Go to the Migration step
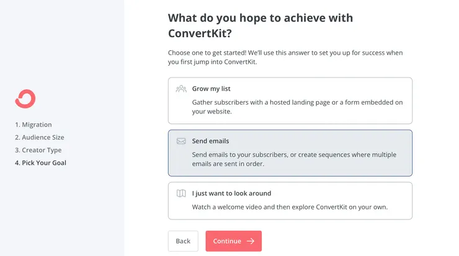Viewport: 459px width, 256px height. [33, 125]
